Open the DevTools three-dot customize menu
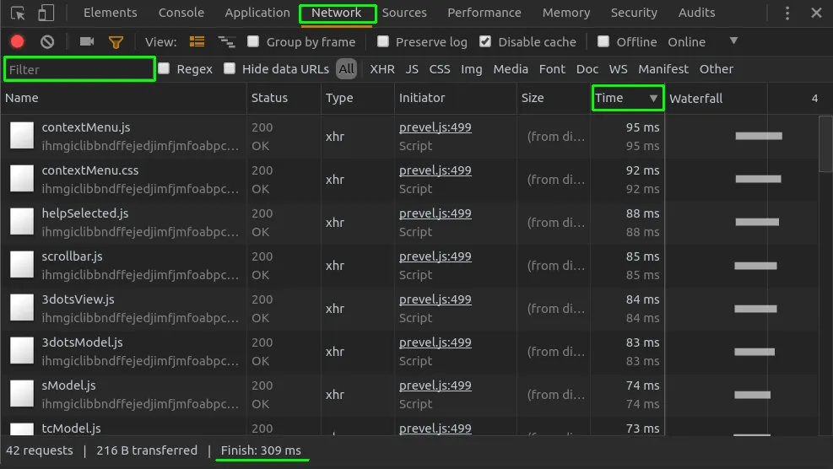The height and width of the screenshot is (469, 833). pyautogui.click(x=787, y=13)
